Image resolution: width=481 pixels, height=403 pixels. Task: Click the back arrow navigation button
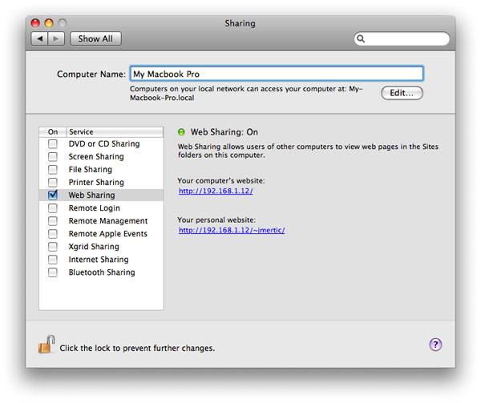click(39, 38)
